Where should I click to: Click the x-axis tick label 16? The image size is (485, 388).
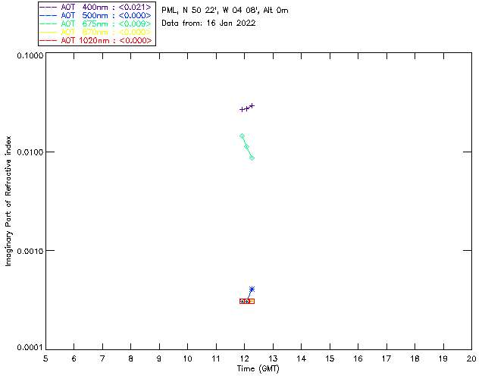[358, 358]
